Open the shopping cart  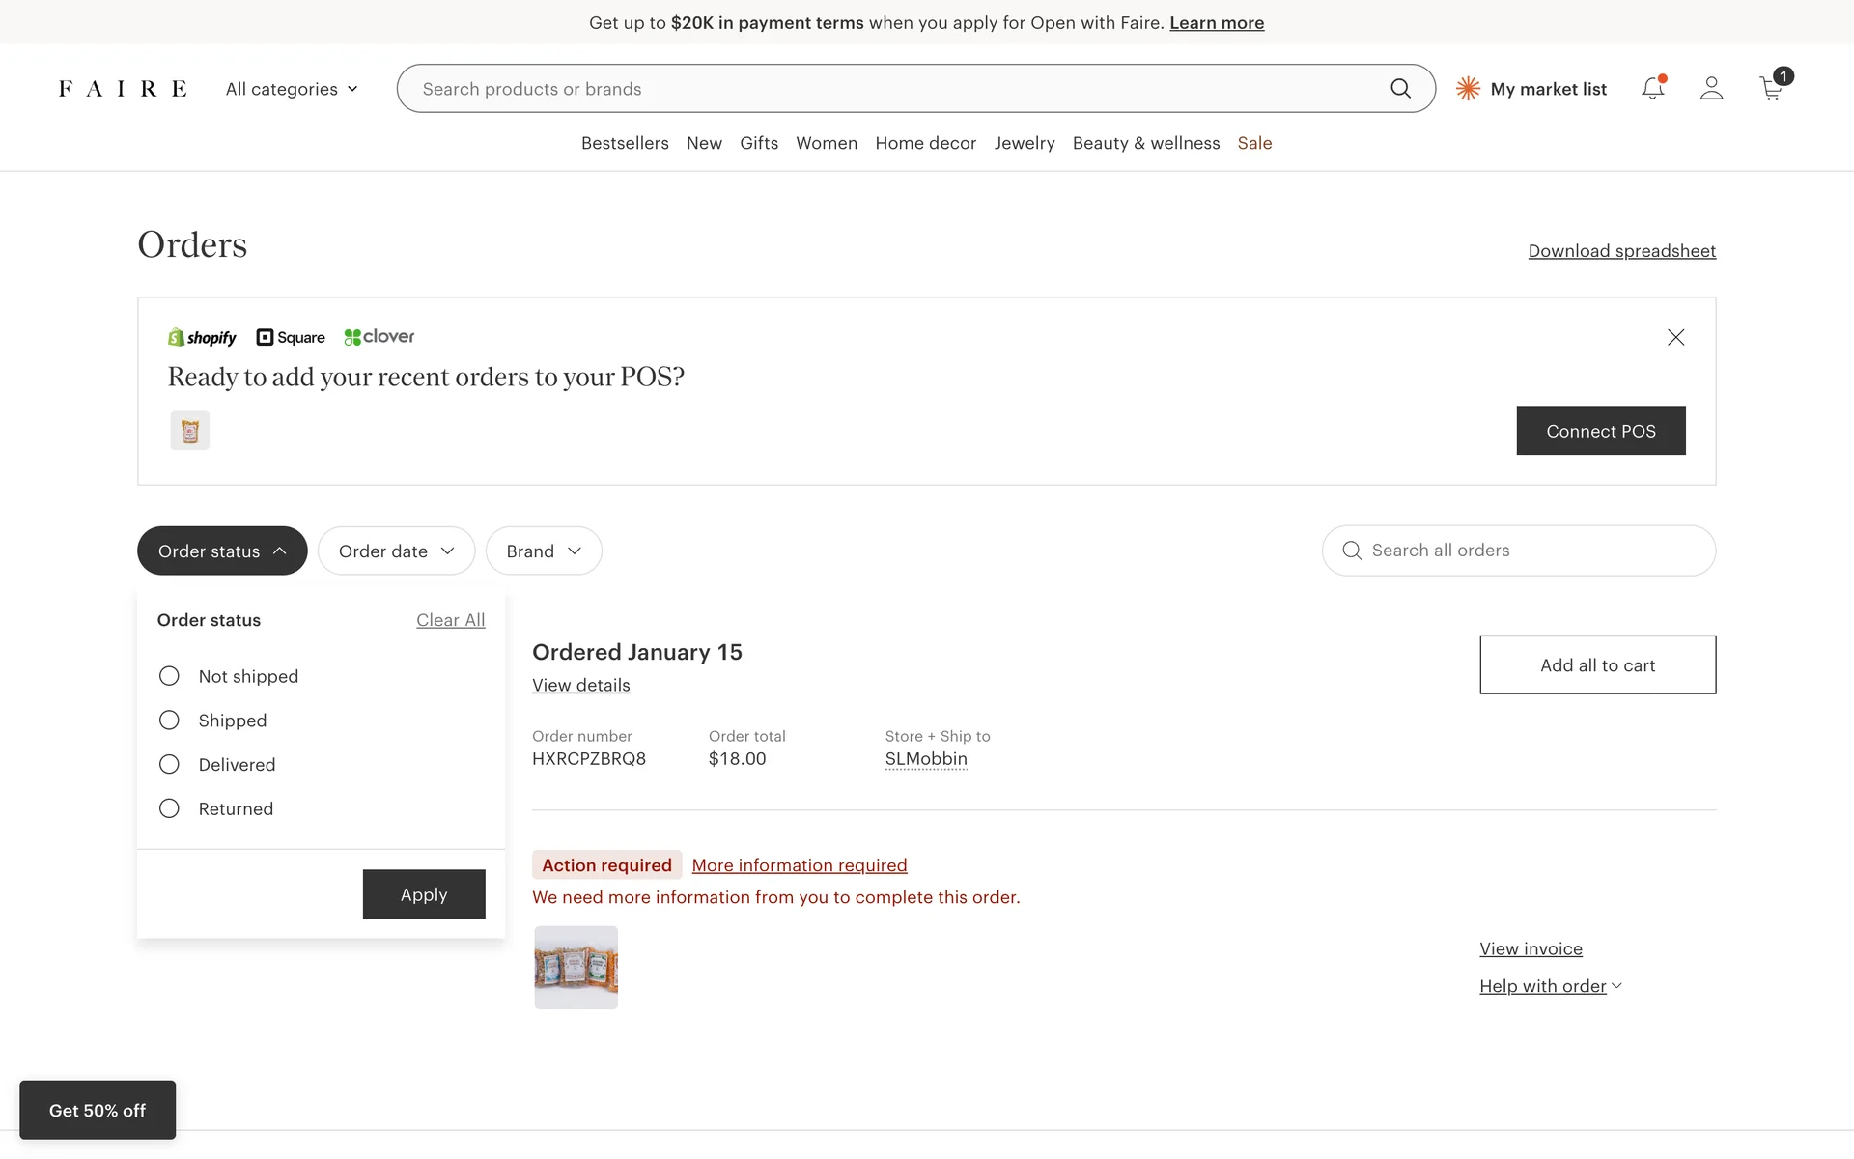(x=1771, y=89)
